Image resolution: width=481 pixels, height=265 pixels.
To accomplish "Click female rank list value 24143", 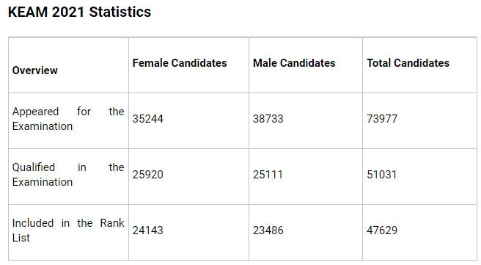I will [147, 230].
